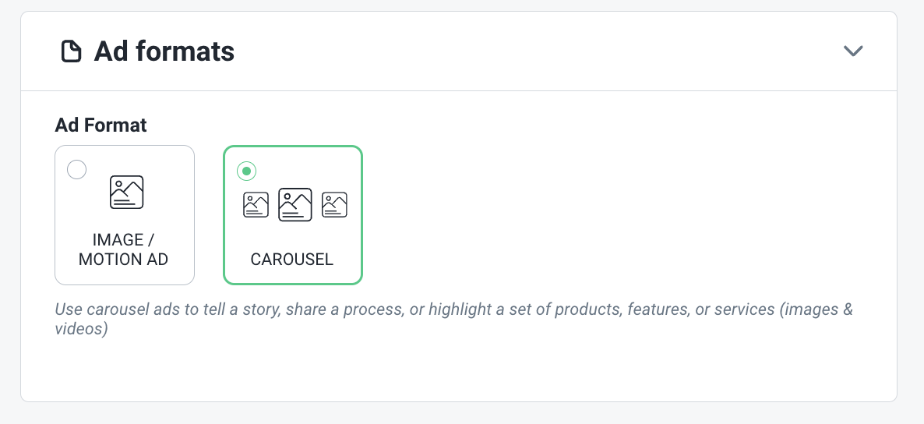
Task: Click the Ad formats heading title
Action: [164, 52]
